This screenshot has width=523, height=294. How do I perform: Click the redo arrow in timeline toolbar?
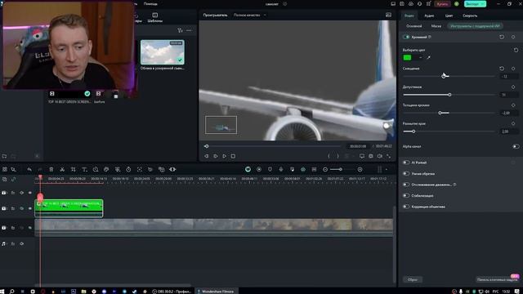[x=40, y=169]
